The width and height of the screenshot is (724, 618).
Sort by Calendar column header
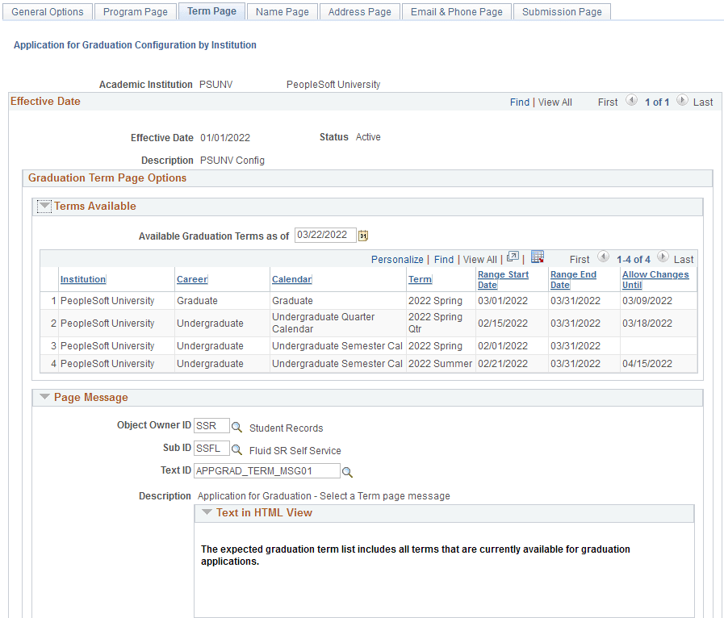pos(292,279)
